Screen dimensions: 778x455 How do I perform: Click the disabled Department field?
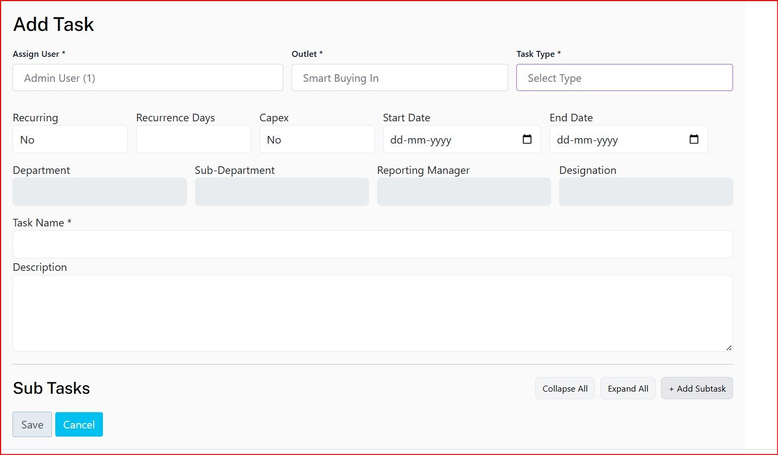(99, 192)
